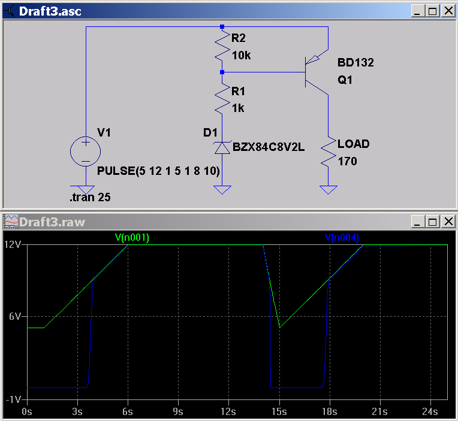
Task: Click the 21s label on time axis
Action: tap(379, 411)
